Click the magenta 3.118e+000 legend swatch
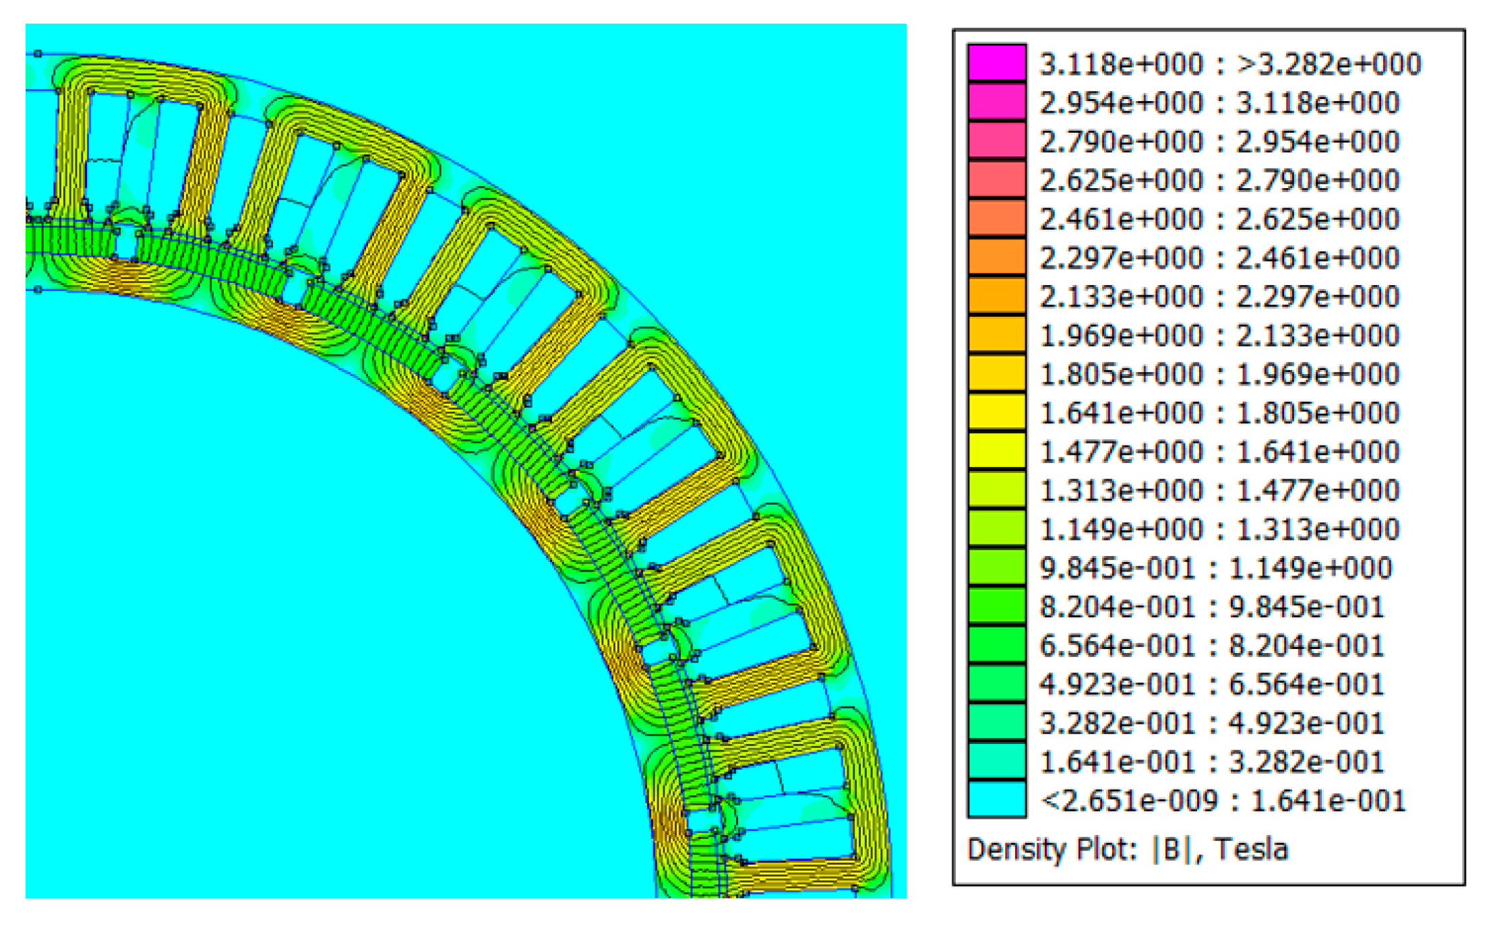Image resolution: width=1491 pixels, height=930 pixels. 996,63
